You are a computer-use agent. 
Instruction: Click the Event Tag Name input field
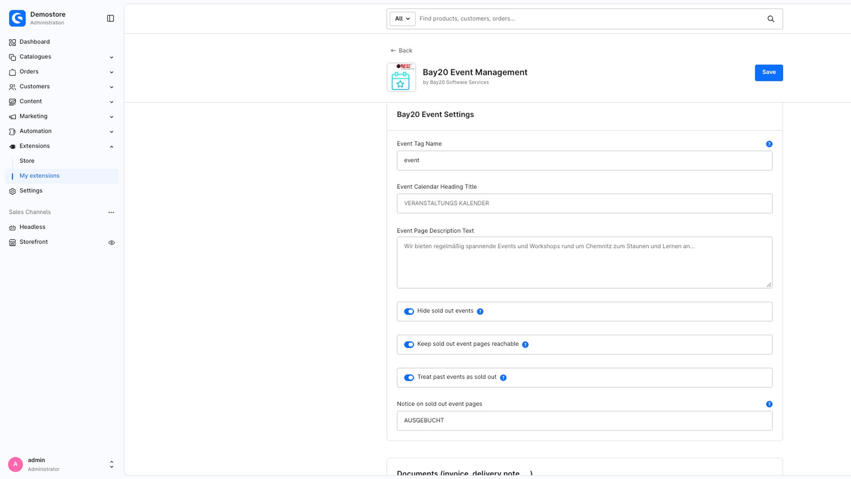point(584,161)
